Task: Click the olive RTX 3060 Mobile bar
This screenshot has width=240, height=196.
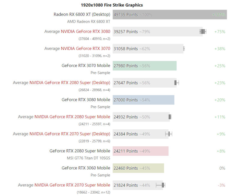Action: [x=138, y=168]
